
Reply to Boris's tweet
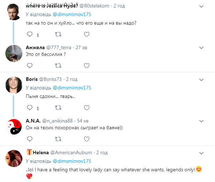[30, 108]
